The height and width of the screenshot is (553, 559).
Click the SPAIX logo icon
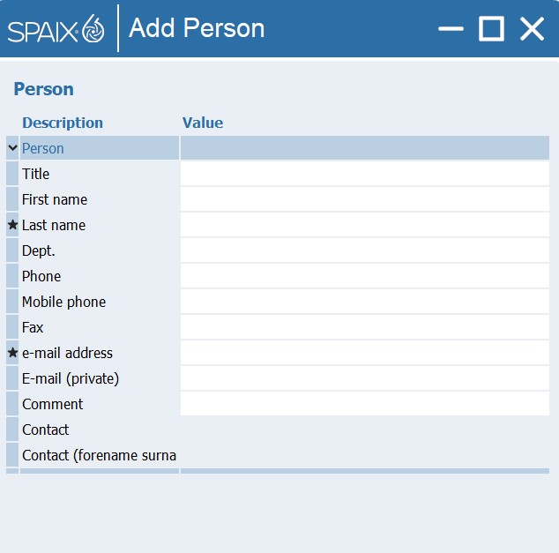56,29
